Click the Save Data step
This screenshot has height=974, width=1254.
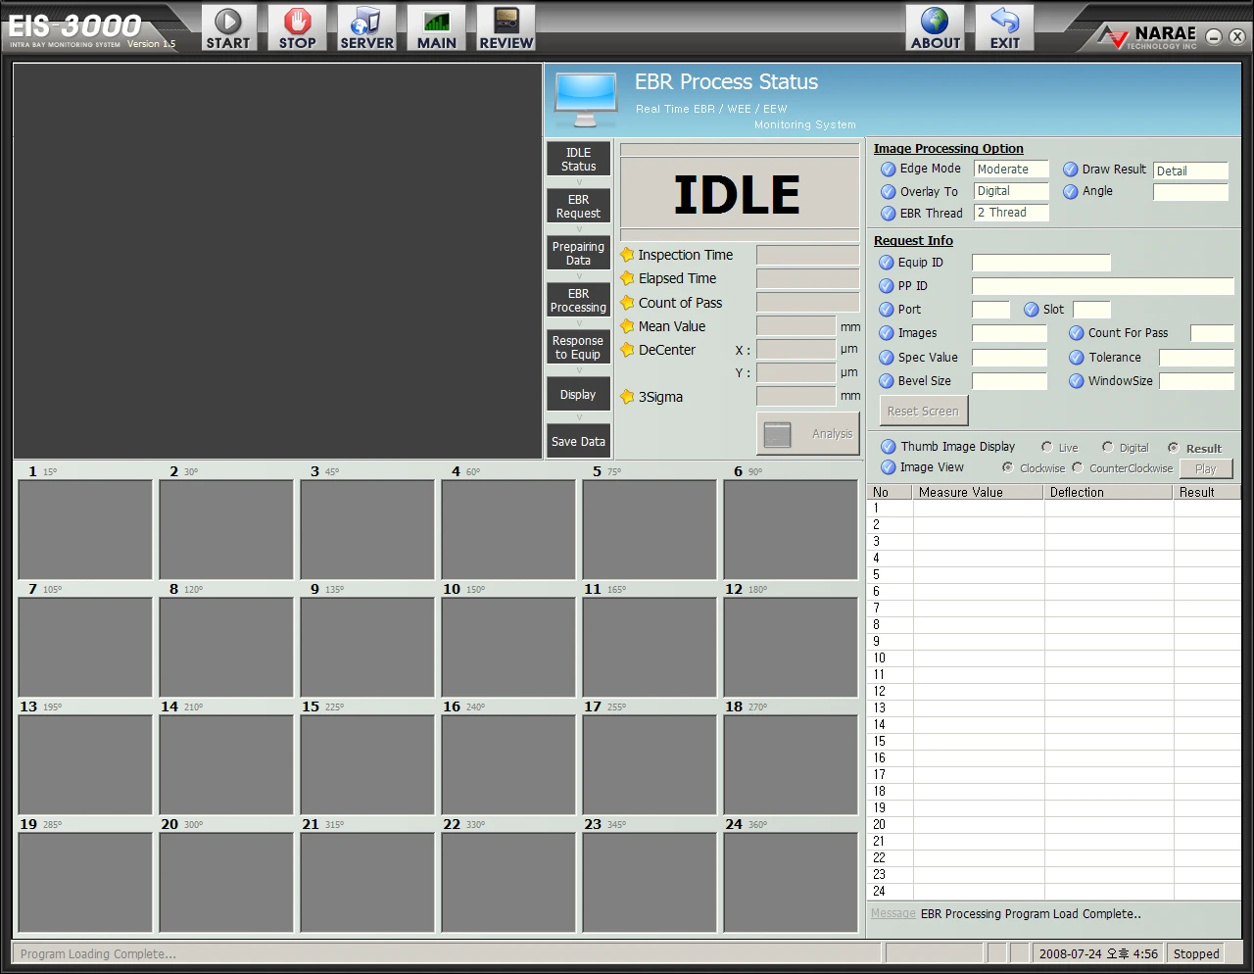578,441
